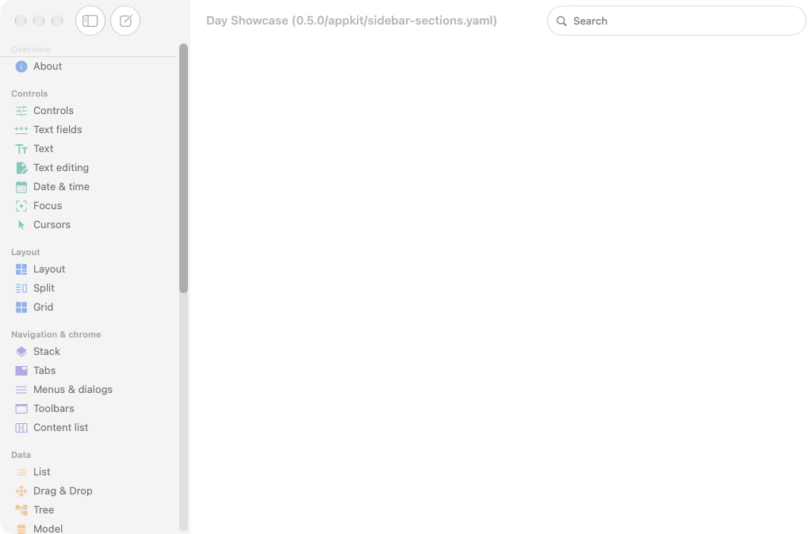The width and height of the screenshot is (812, 534).
Task: Click the compose edit toolbar button
Action: [x=125, y=21]
